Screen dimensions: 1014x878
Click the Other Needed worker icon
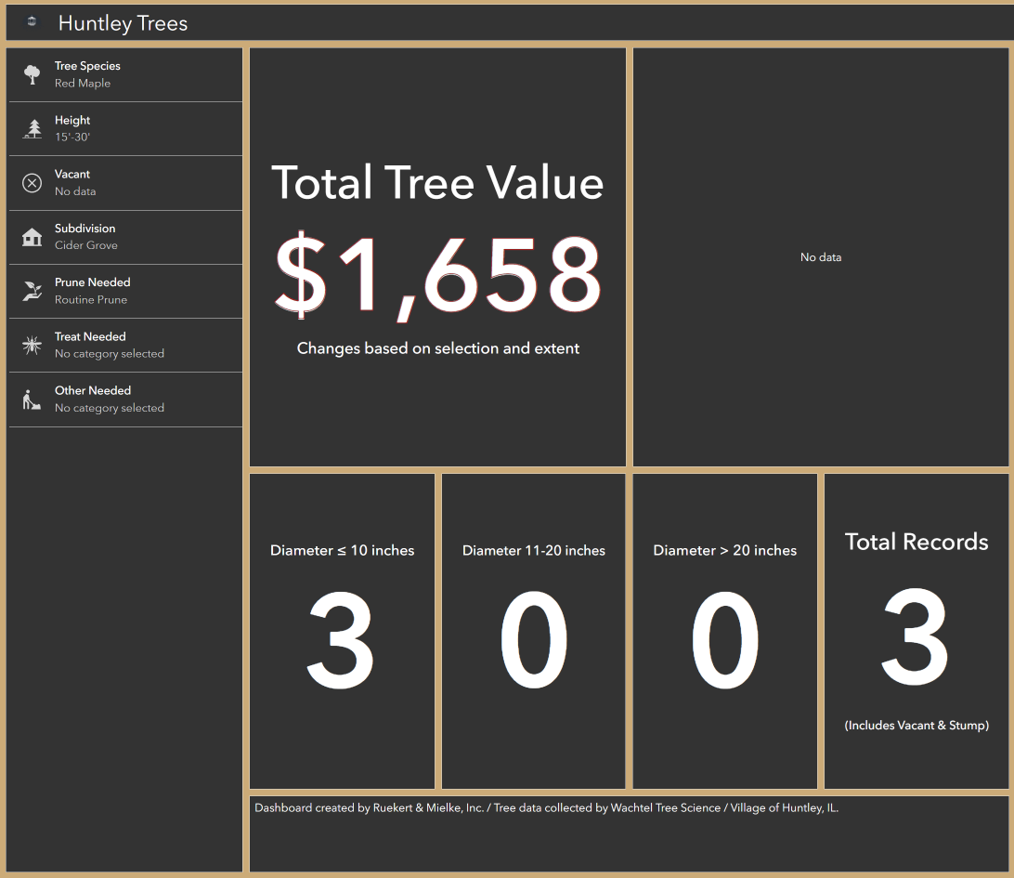(32, 400)
